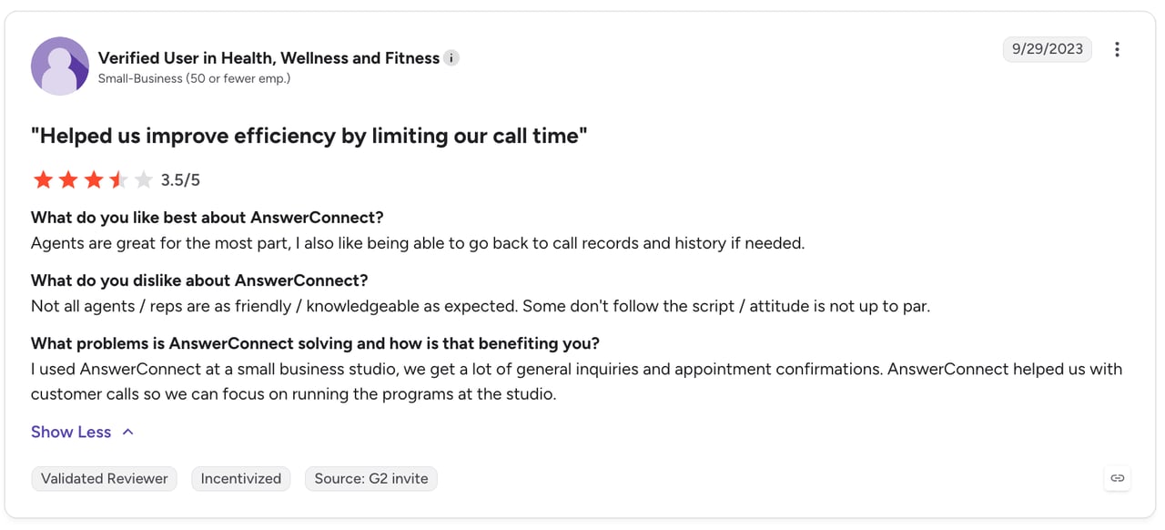Open the Verified User profile name
Screen dimensions: 1165x530
coord(268,58)
